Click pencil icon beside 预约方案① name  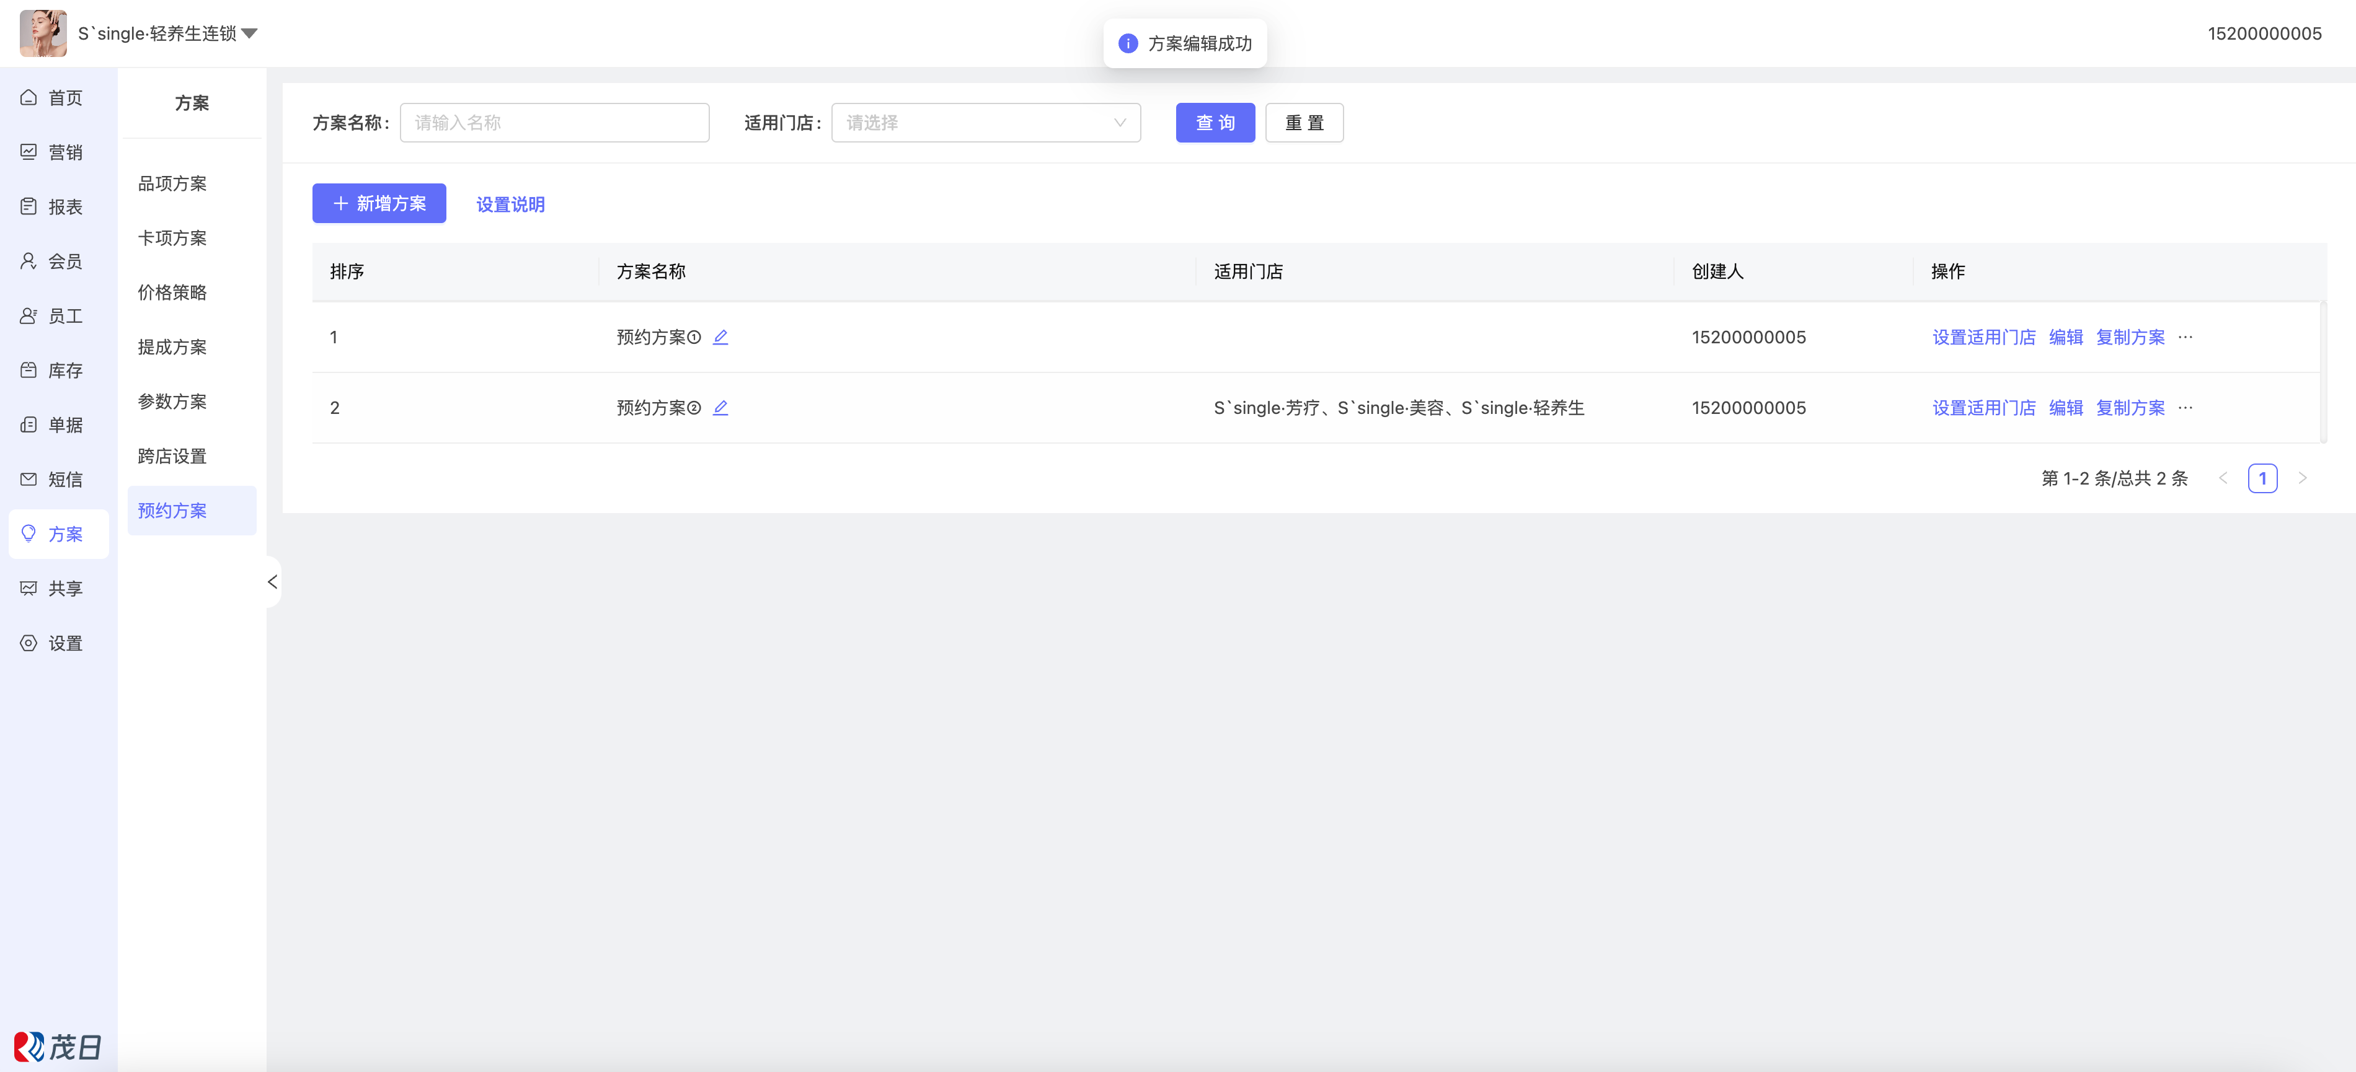pyautogui.click(x=720, y=337)
